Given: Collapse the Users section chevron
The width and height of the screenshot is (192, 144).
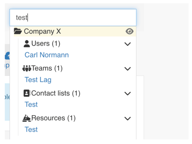Looking at the screenshot, I should point(128,44).
